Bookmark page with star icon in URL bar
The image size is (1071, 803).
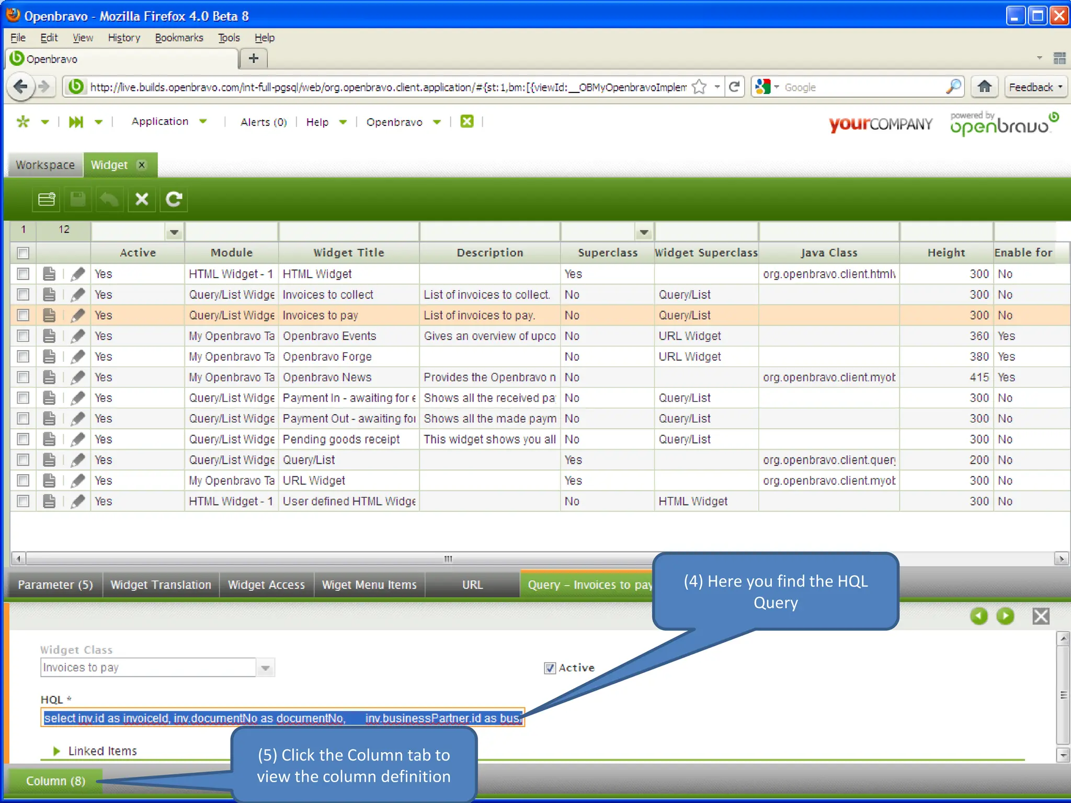coord(699,87)
